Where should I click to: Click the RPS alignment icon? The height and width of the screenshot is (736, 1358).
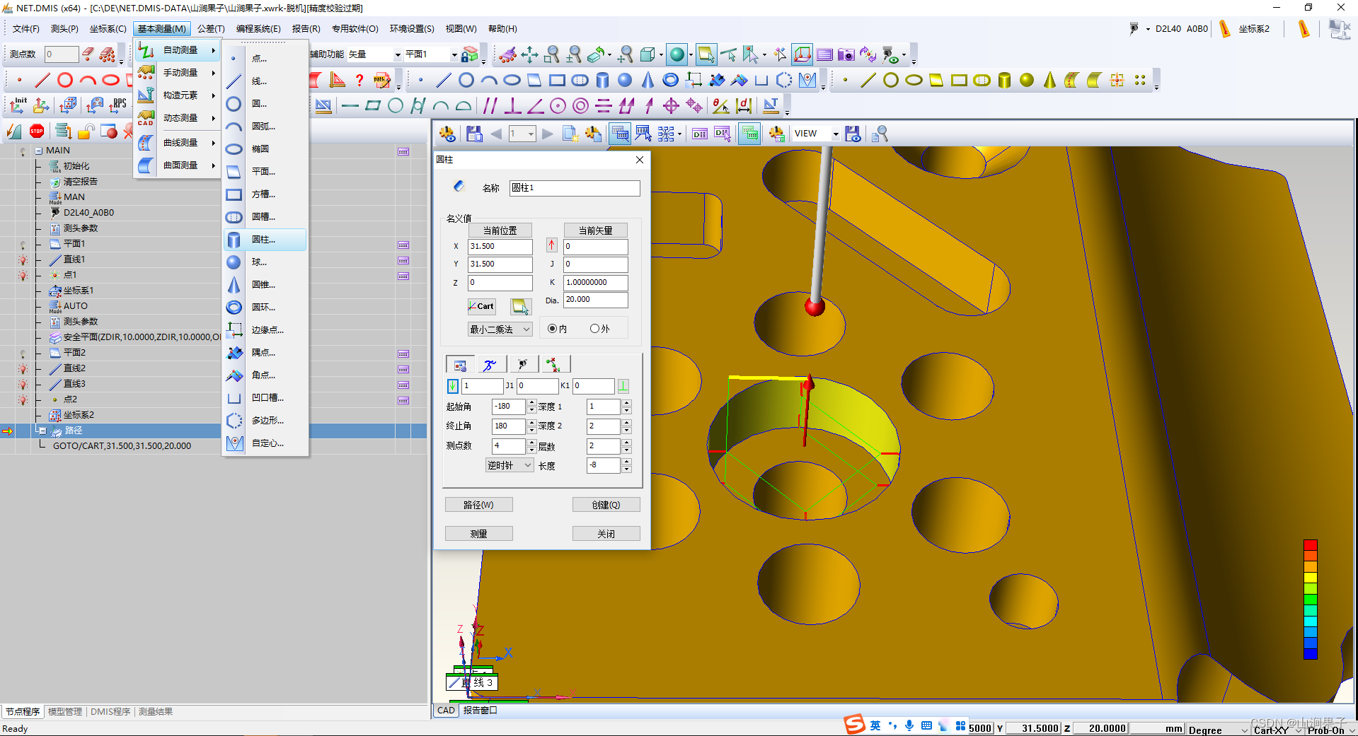[x=118, y=105]
